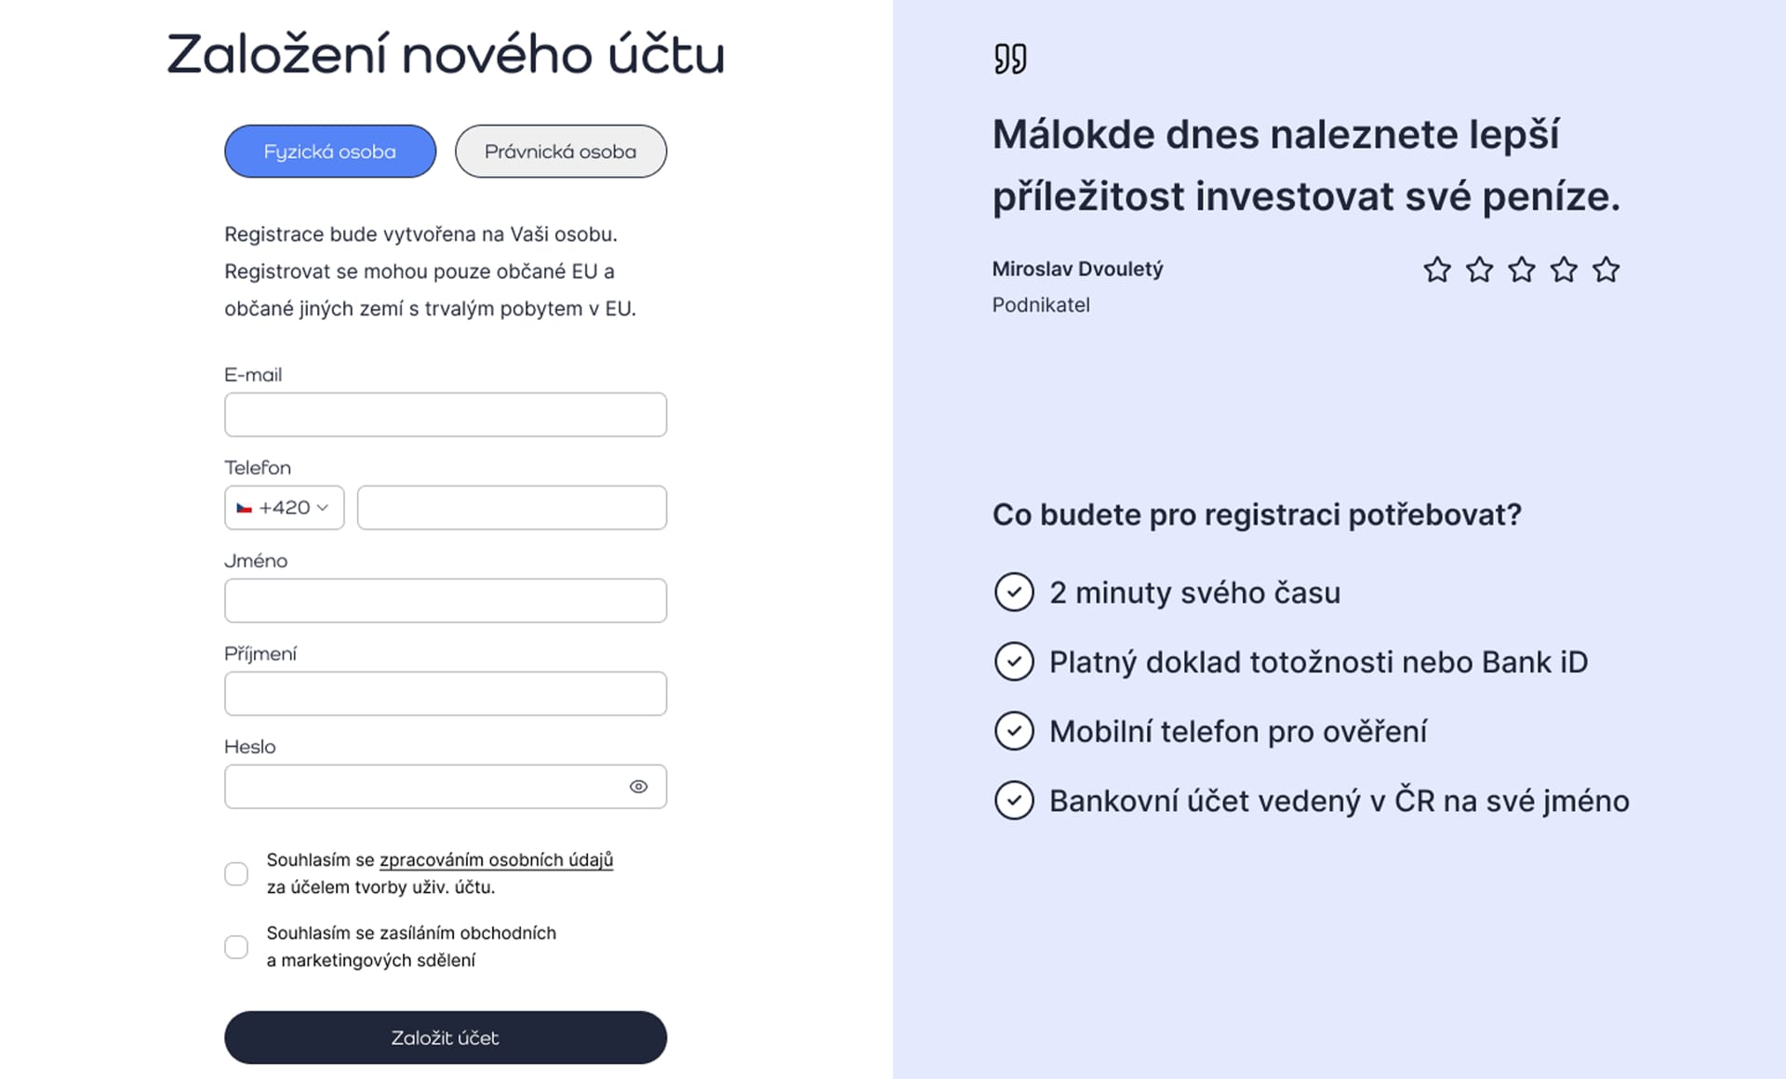Focus the phone number input field
Image resolution: width=1786 pixels, height=1079 pixels.
pos(512,508)
